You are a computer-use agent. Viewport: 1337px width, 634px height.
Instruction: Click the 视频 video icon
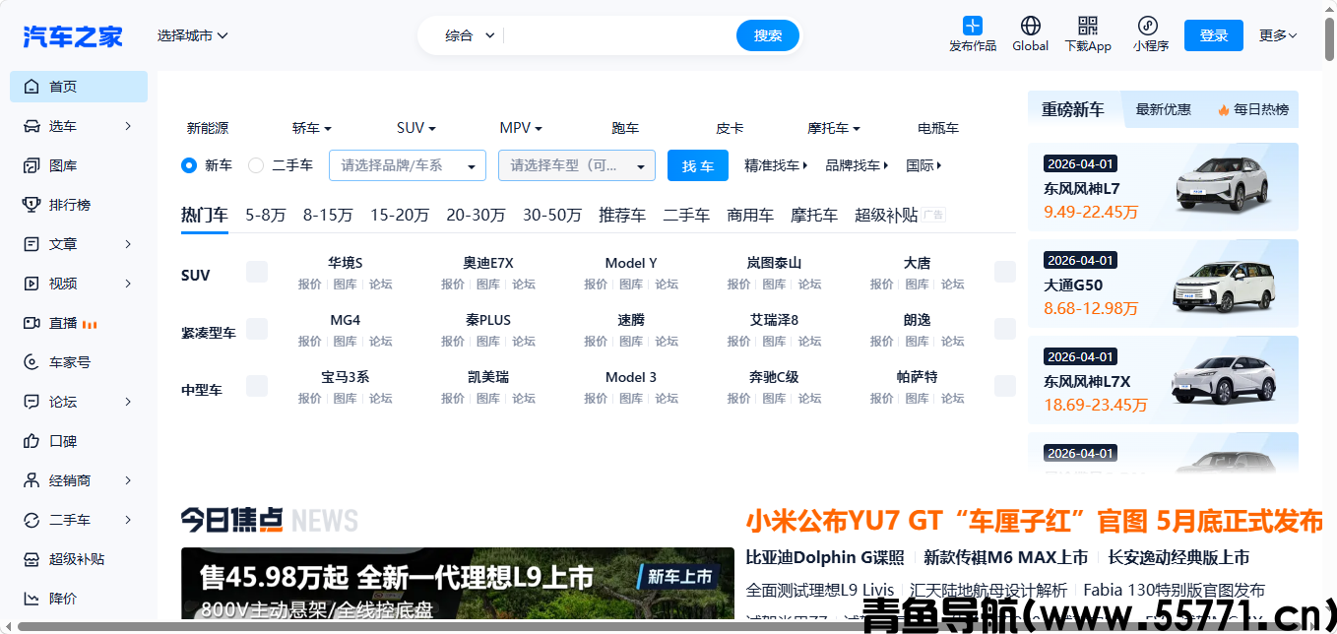(32, 284)
